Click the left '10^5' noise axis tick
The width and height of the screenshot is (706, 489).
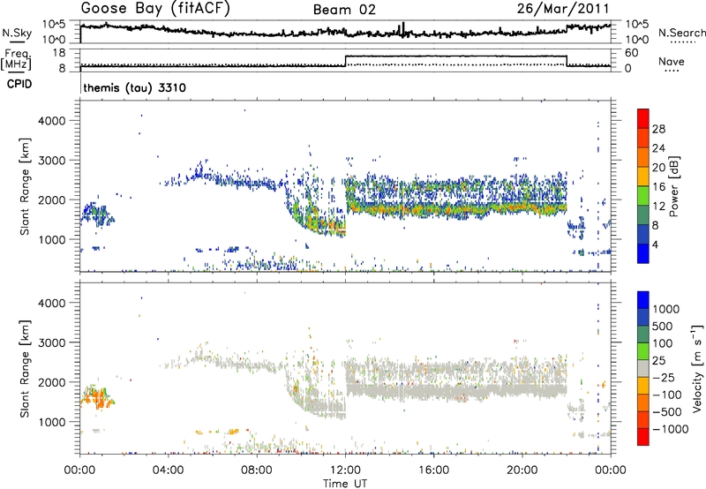tap(54, 24)
